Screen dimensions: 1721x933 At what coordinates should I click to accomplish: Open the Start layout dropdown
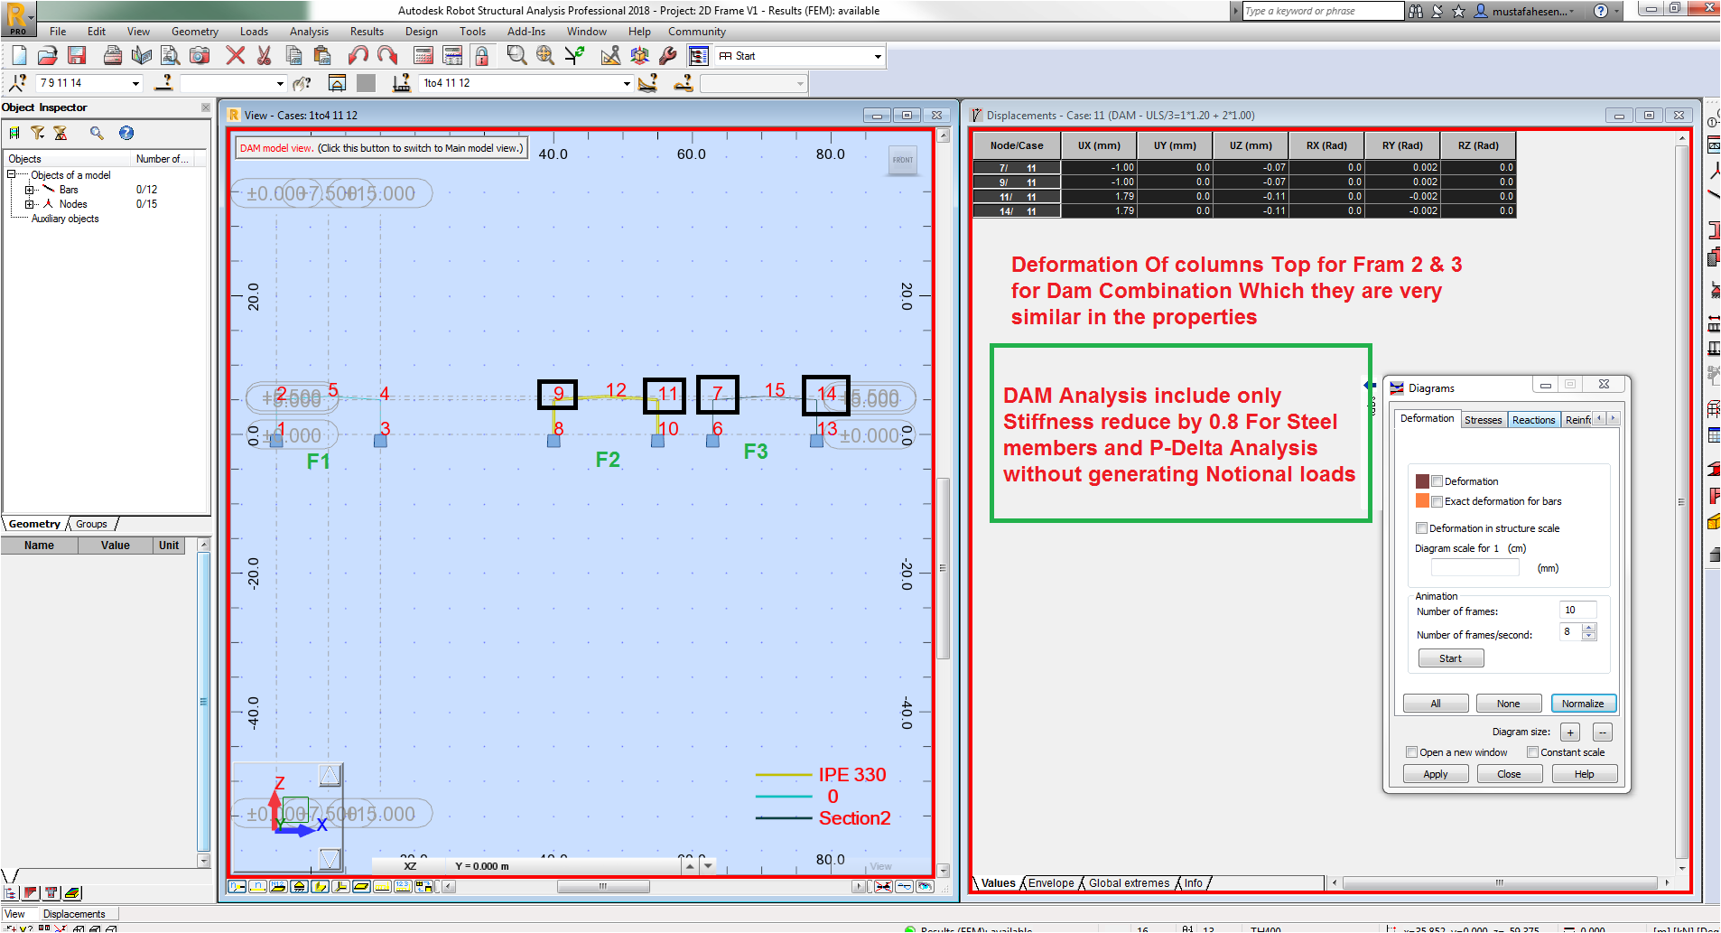(878, 56)
